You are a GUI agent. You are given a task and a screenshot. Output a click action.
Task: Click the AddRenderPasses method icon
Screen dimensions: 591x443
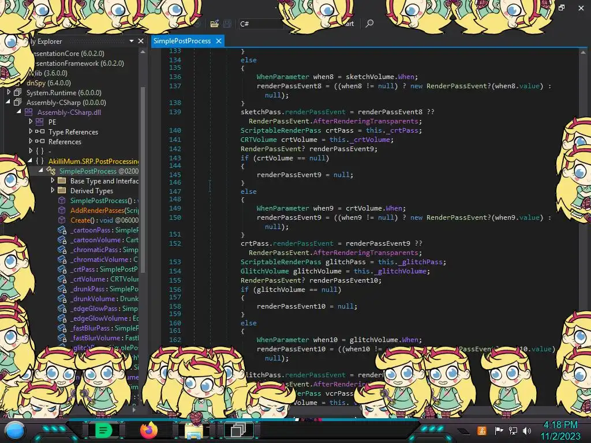(62, 210)
